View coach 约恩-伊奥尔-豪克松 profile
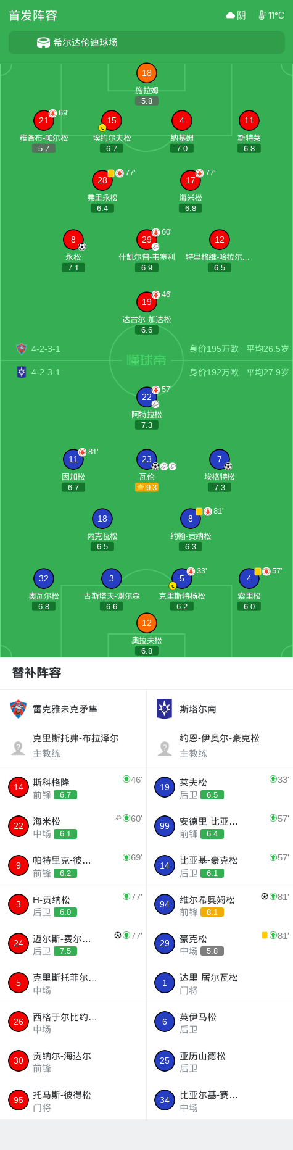This screenshot has height=1150, width=293. [x=220, y=746]
